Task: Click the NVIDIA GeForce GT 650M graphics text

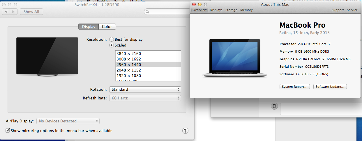Action: point(323,59)
